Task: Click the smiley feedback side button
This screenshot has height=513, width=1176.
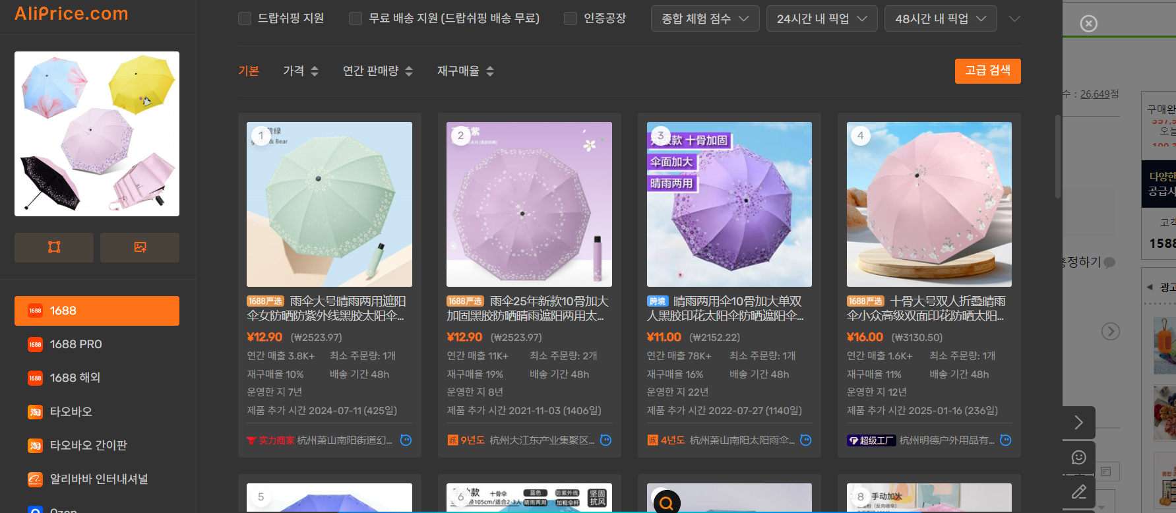Action: pyautogui.click(x=1079, y=458)
